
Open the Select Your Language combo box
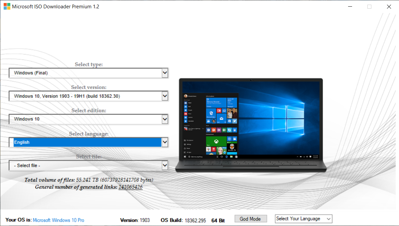[x=303, y=219]
